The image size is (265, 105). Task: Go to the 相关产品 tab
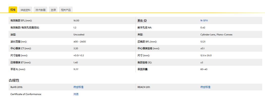coord(66,10)
